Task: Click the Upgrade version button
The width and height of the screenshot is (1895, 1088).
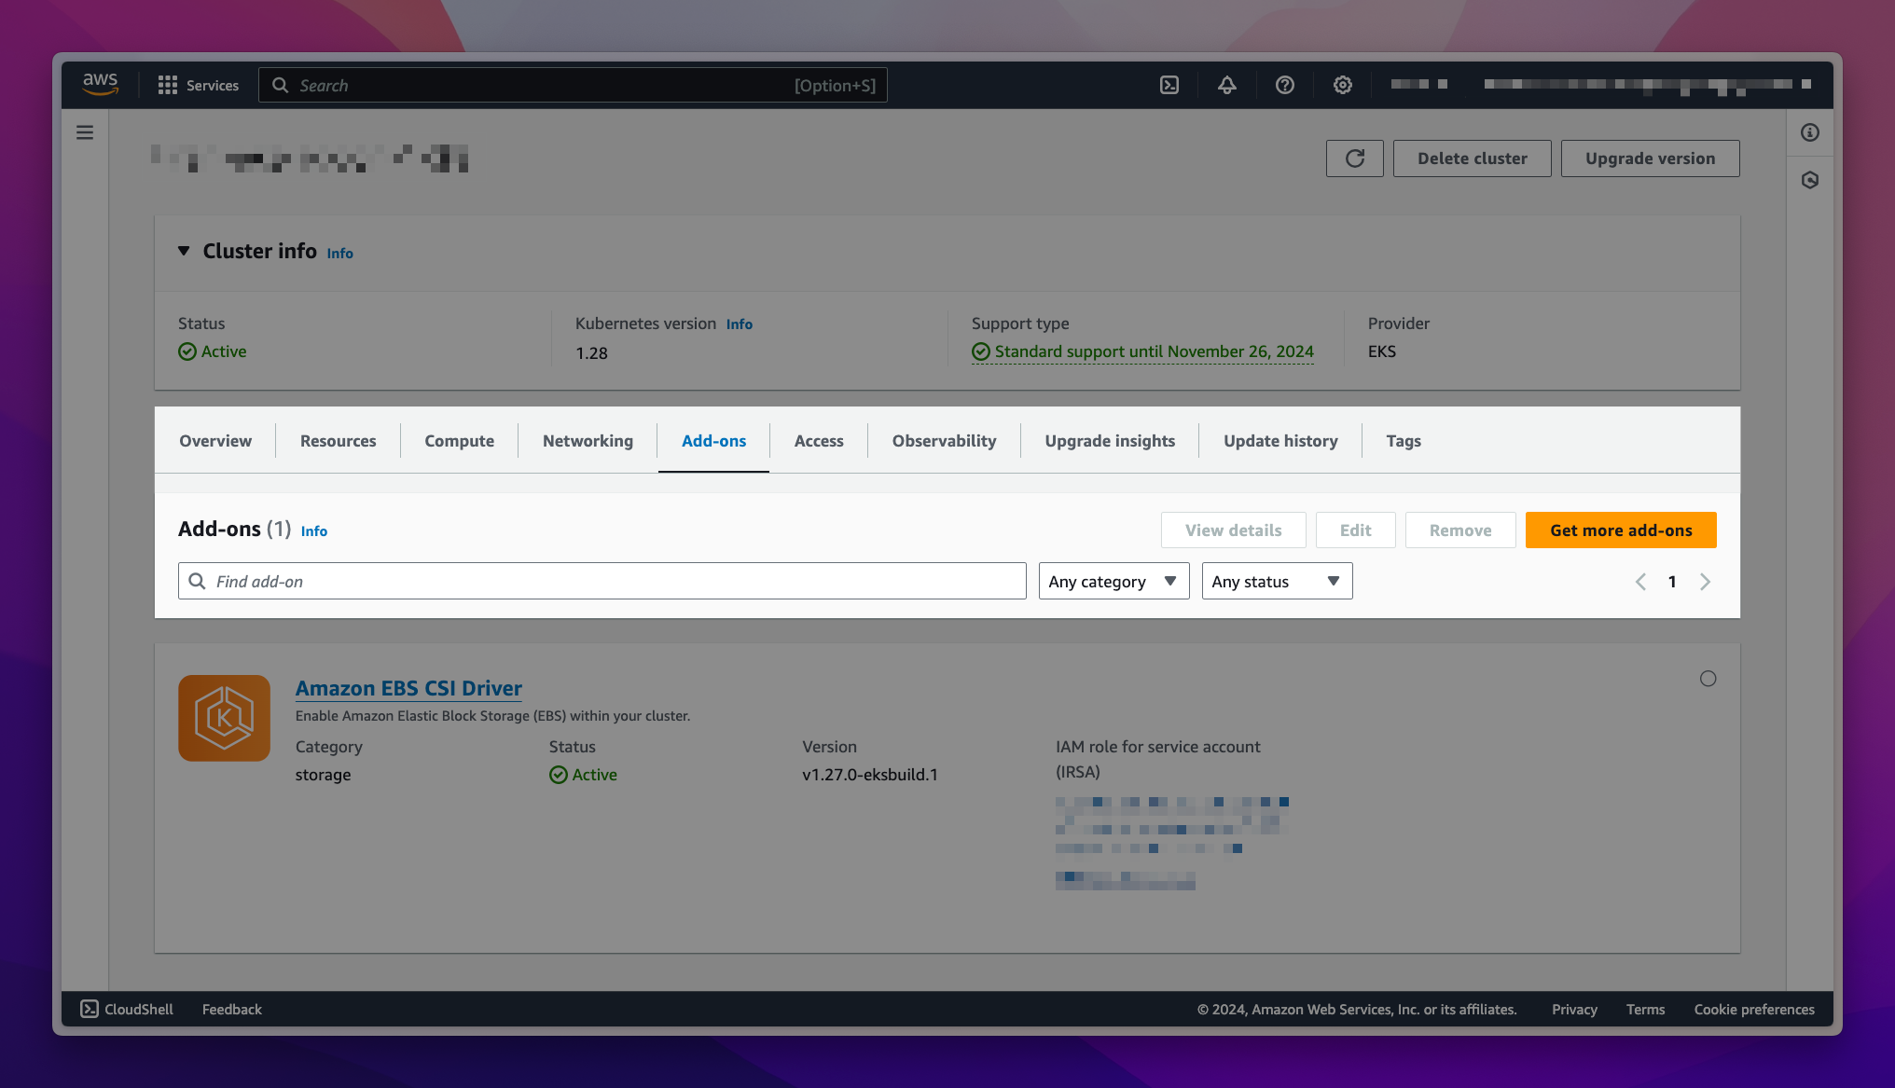Action: [x=1650, y=158]
